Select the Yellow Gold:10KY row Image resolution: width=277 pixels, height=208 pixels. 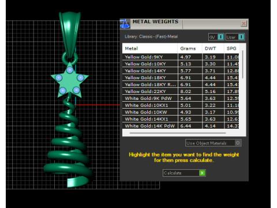[x=181, y=64]
